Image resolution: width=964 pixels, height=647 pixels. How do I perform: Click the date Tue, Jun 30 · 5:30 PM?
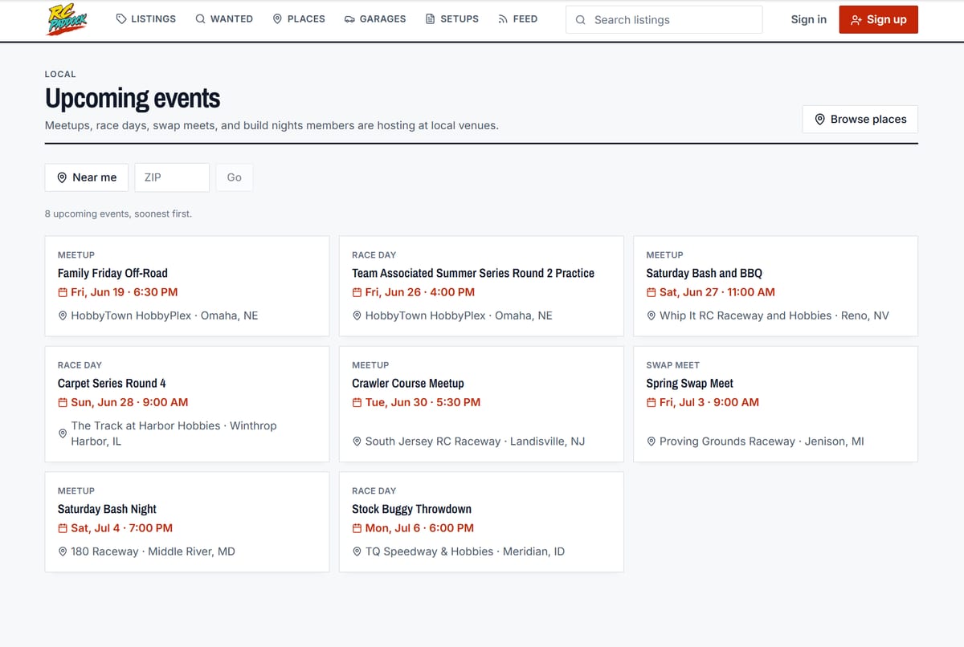click(423, 402)
